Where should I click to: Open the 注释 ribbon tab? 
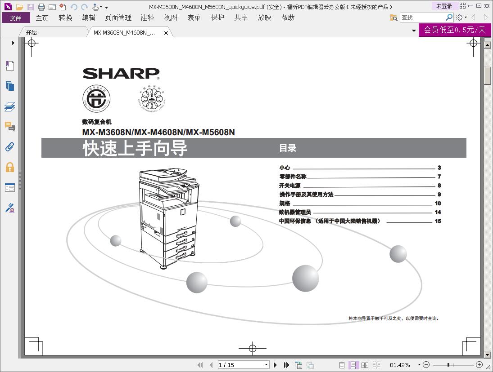pos(148,18)
